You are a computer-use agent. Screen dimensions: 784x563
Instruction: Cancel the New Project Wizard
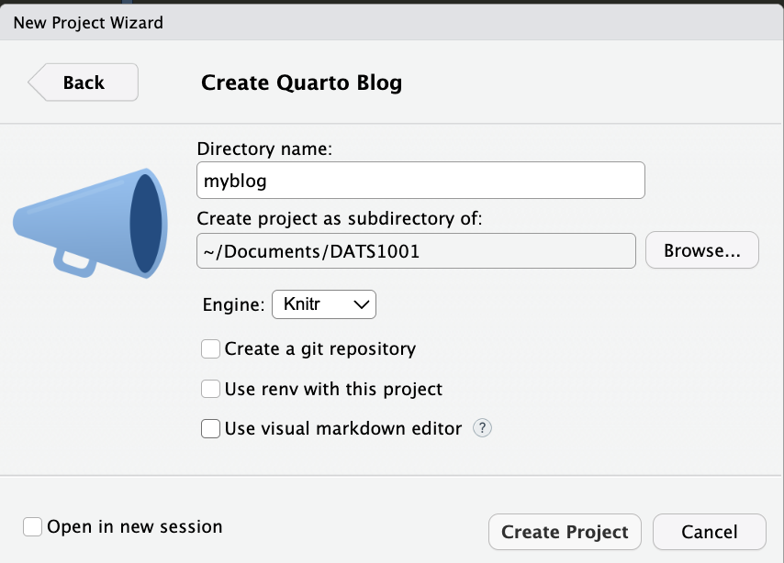pyautogui.click(x=709, y=532)
